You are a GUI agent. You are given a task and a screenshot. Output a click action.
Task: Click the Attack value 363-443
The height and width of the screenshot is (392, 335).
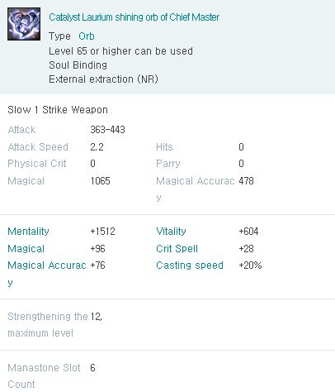point(107,130)
